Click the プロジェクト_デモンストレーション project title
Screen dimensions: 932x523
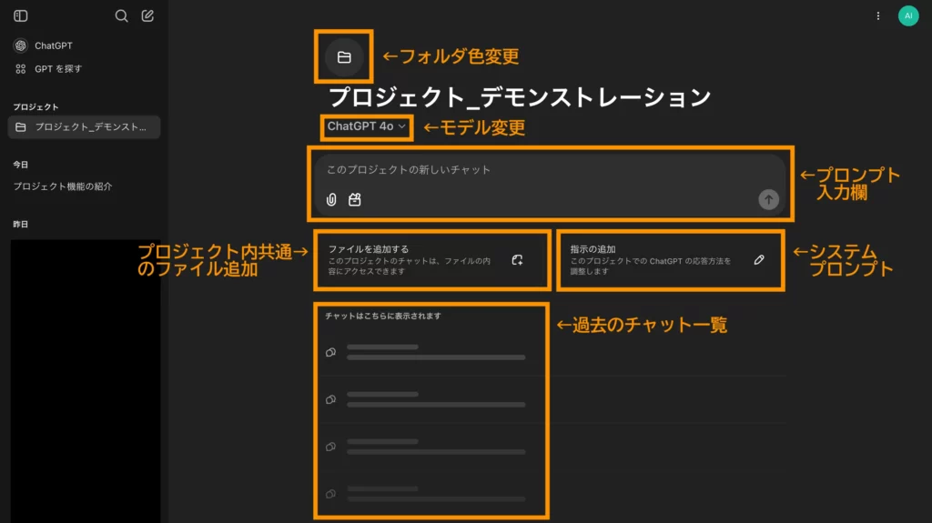[519, 97]
